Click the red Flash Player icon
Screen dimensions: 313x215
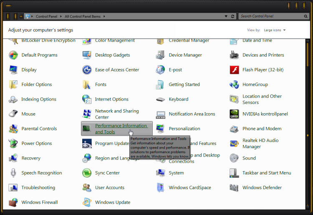(x=234, y=70)
